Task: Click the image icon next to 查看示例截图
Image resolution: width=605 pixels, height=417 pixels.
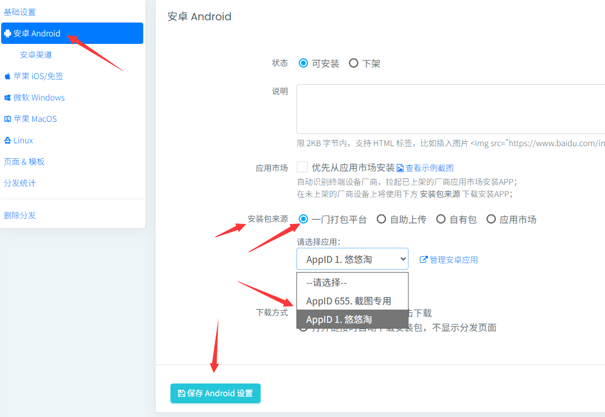Action: coord(400,168)
